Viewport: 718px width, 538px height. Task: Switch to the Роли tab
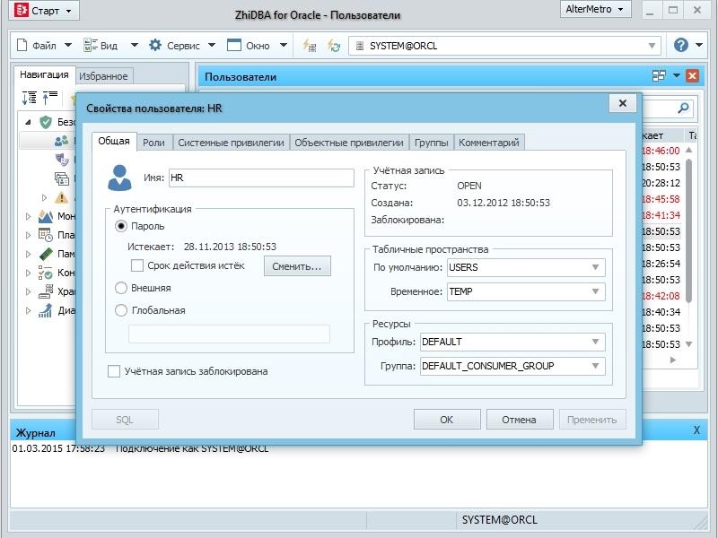click(153, 143)
